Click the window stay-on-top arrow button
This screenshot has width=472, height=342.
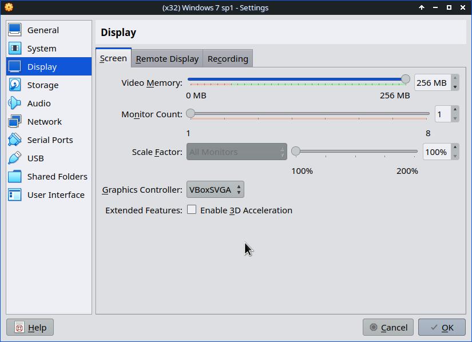(x=422, y=7)
